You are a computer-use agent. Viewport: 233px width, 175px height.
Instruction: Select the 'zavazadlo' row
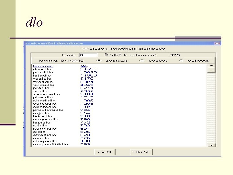coord(63,94)
